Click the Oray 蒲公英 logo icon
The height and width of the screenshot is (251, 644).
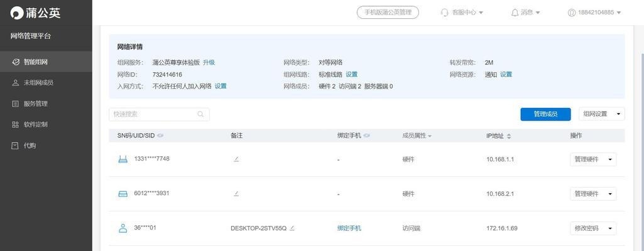[17, 13]
